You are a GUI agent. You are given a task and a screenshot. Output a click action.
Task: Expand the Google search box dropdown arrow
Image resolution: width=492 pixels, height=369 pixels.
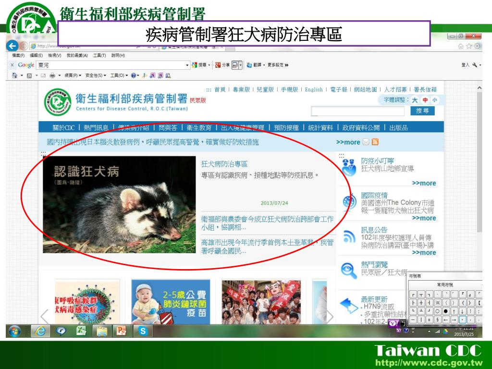(187, 65)
